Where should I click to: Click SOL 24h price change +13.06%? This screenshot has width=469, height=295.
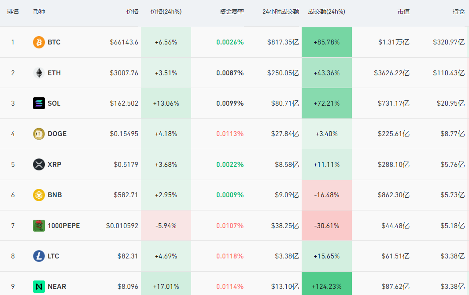[166, 103]
